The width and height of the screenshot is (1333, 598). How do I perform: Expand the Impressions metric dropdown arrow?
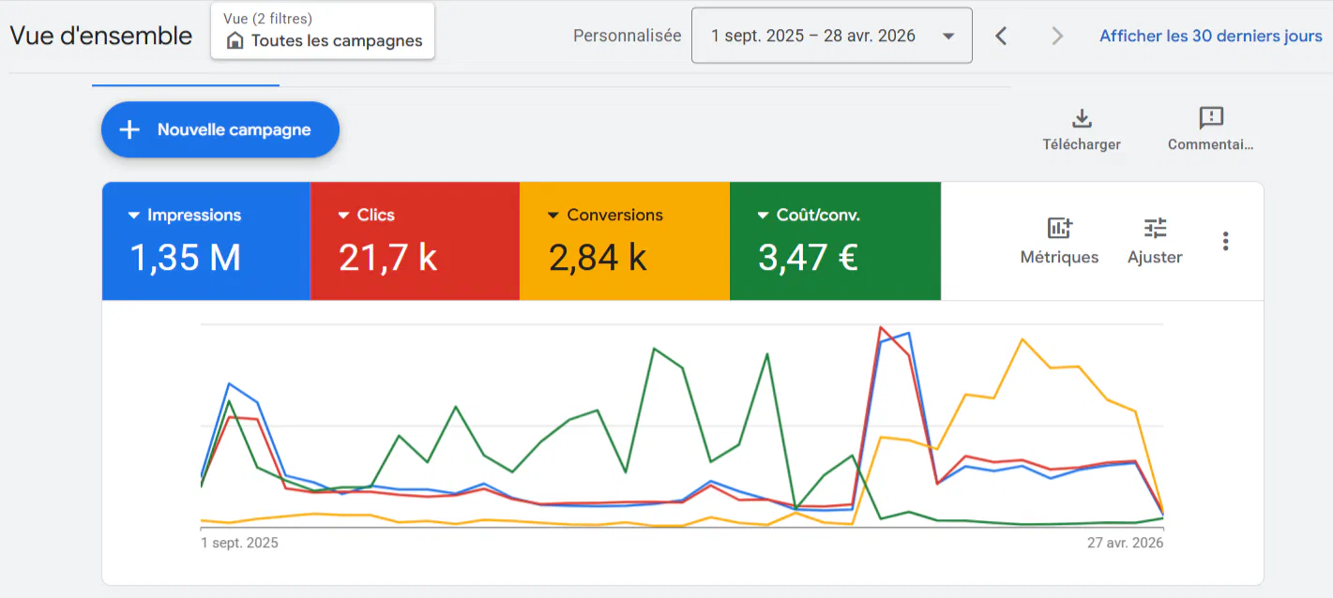point(134,216)
